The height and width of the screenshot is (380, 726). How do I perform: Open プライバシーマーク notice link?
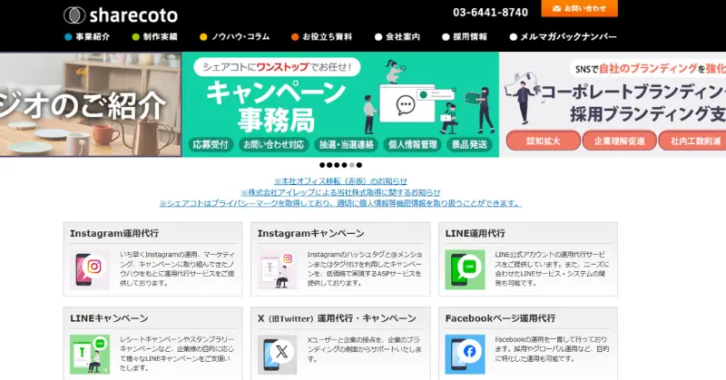[x=340, y=203]
